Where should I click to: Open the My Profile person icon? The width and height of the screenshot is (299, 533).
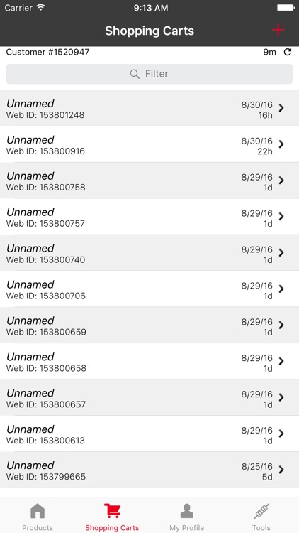tap(187, 510)
